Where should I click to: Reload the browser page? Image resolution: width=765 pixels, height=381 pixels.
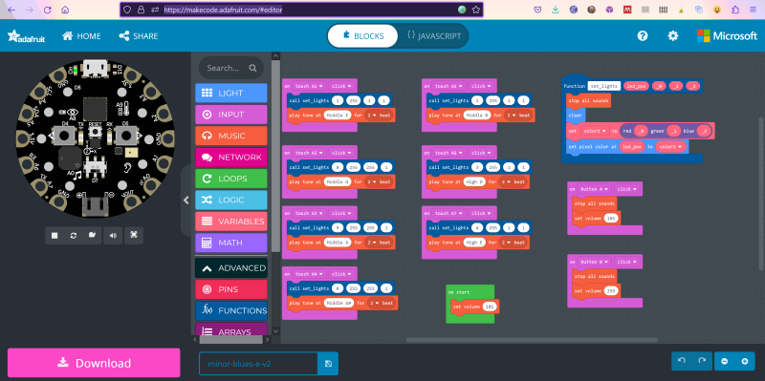(47, 10)
